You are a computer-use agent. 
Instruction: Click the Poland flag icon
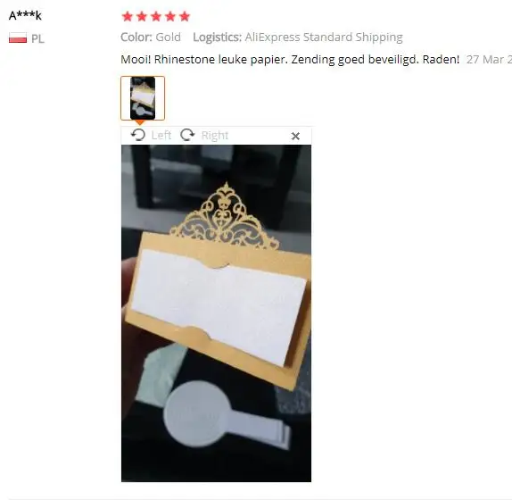click(x=18, y=37)
